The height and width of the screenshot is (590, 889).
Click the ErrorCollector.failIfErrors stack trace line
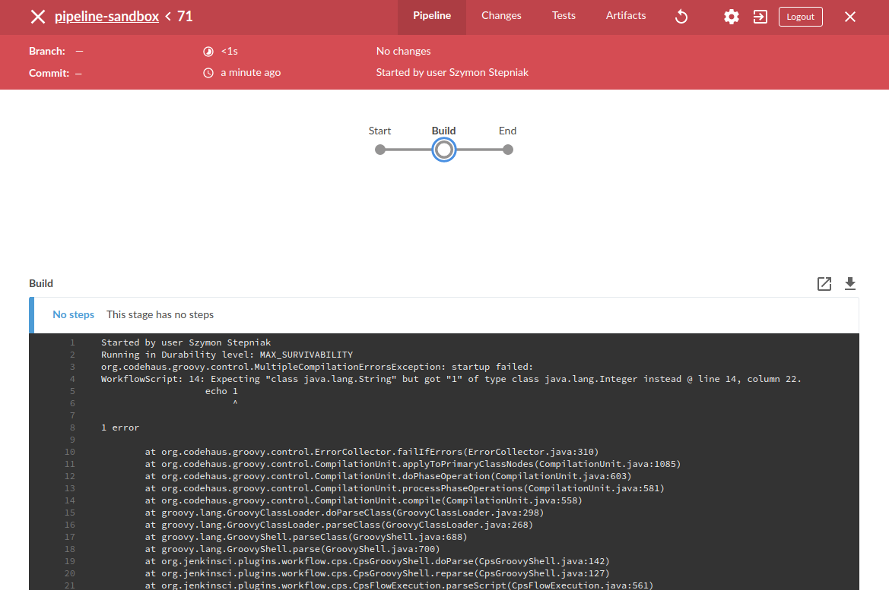[371, 453]
